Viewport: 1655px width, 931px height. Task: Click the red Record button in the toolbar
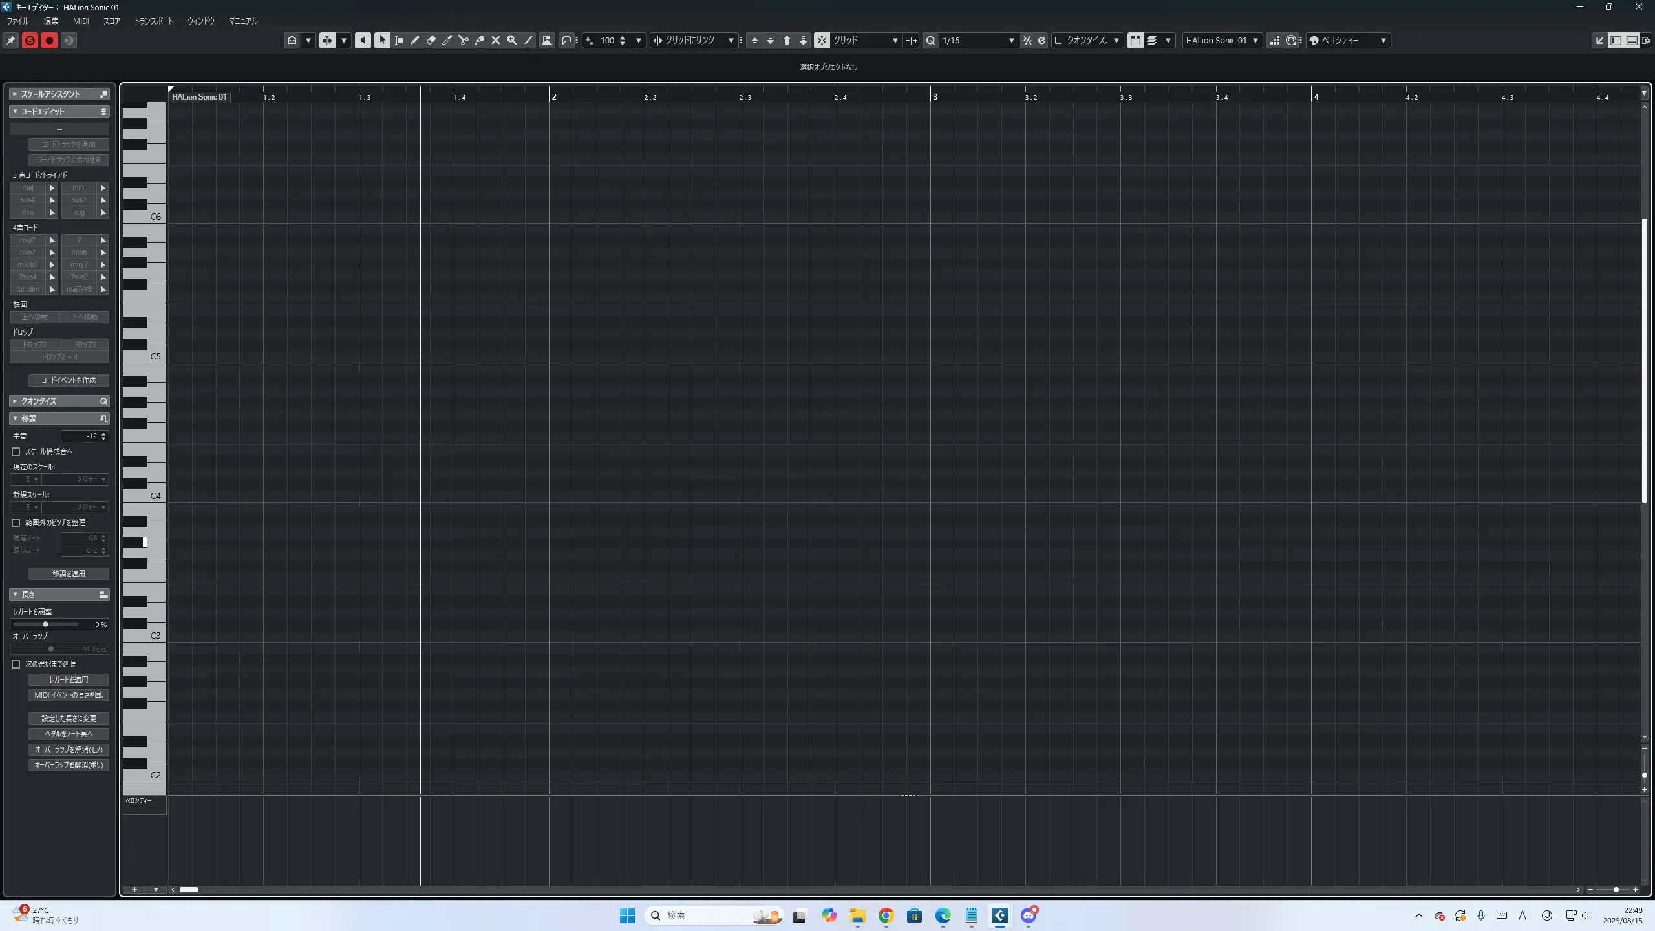(49, 40)
